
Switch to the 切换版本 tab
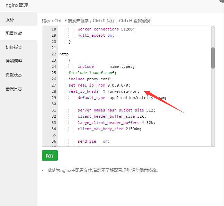14,47
